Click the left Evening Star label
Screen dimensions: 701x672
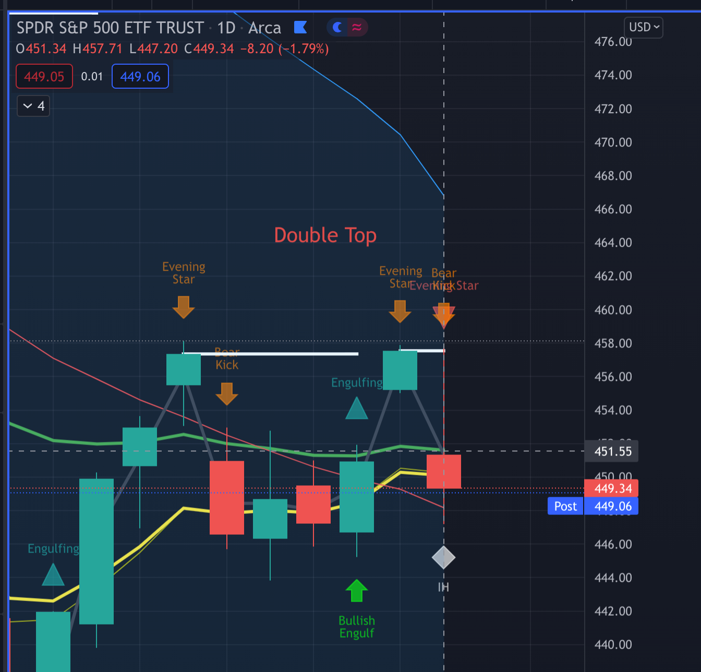[x=184, y=273]
